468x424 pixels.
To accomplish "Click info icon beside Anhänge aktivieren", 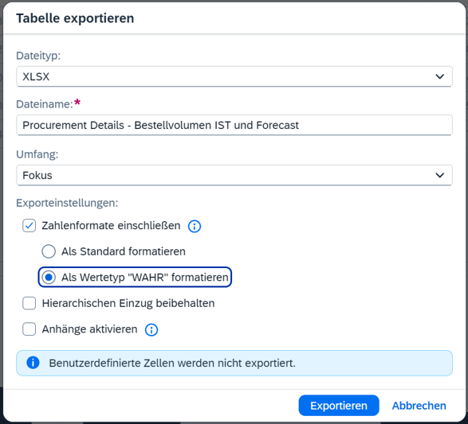I will pos(151,330).
